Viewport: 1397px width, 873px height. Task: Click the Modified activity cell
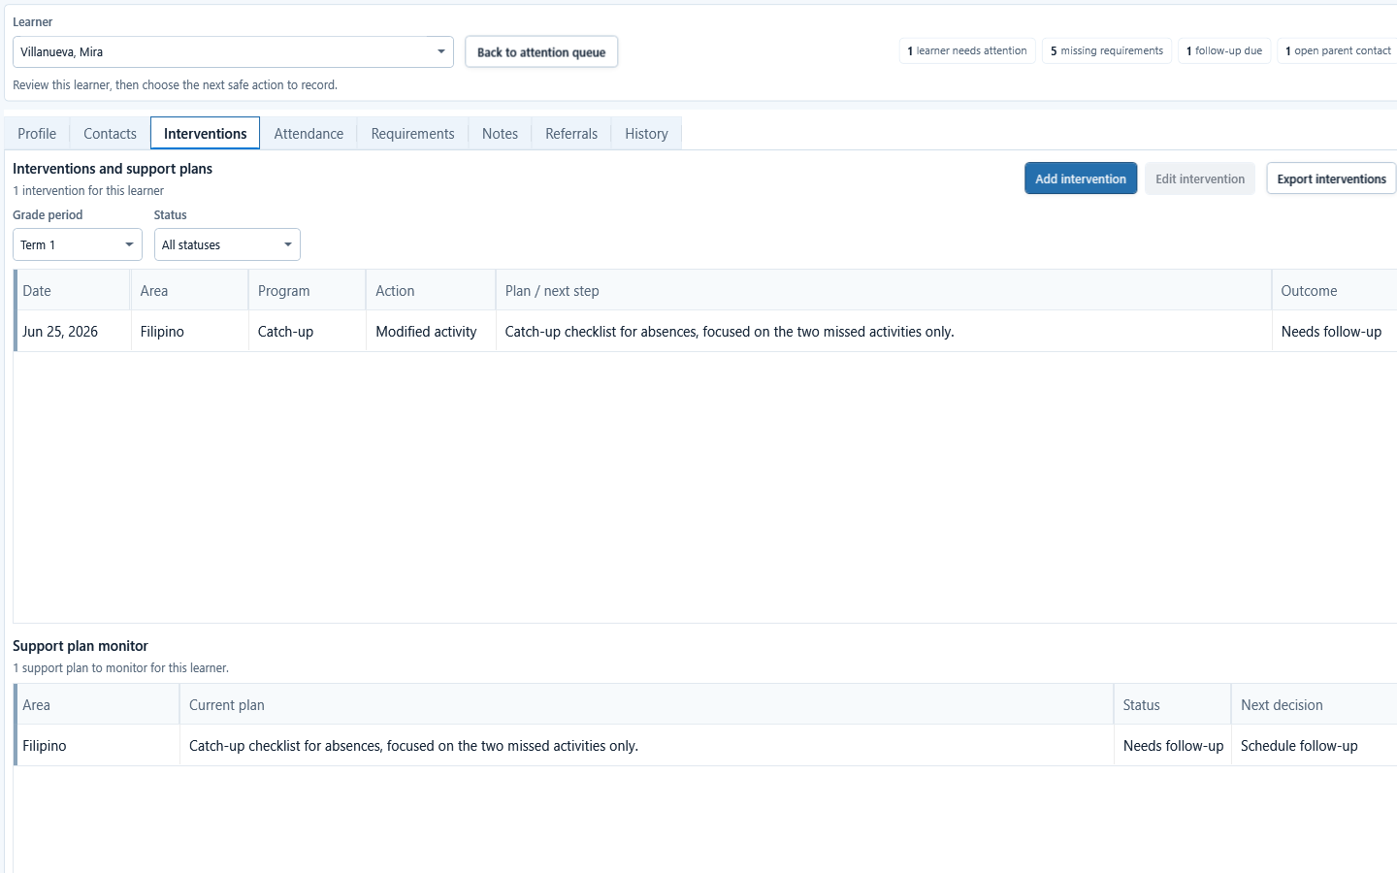pos(431,332)
